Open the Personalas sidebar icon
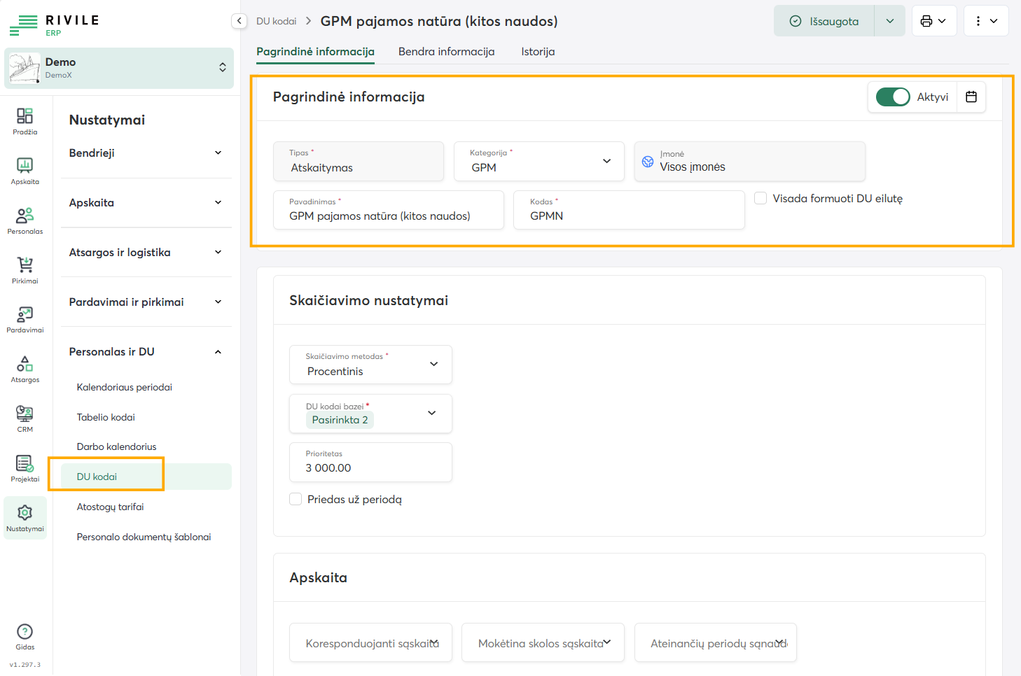1021x676 pixels. (x=25, y=220)
